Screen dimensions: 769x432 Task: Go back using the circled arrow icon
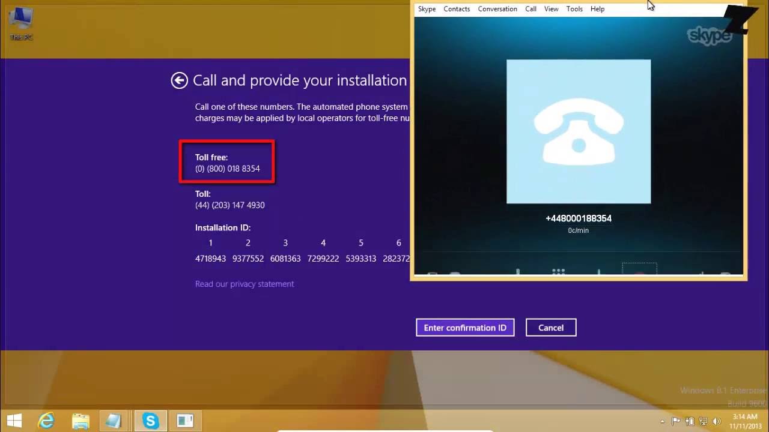(x=179, y=80)
